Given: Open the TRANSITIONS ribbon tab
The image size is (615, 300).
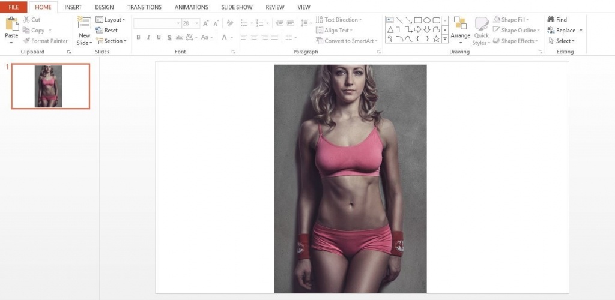Looking at the screenshot, I should [x=144, y=7].
